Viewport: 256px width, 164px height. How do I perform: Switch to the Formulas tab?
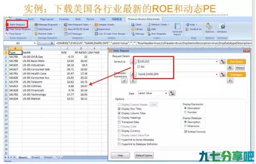[64, 19]
